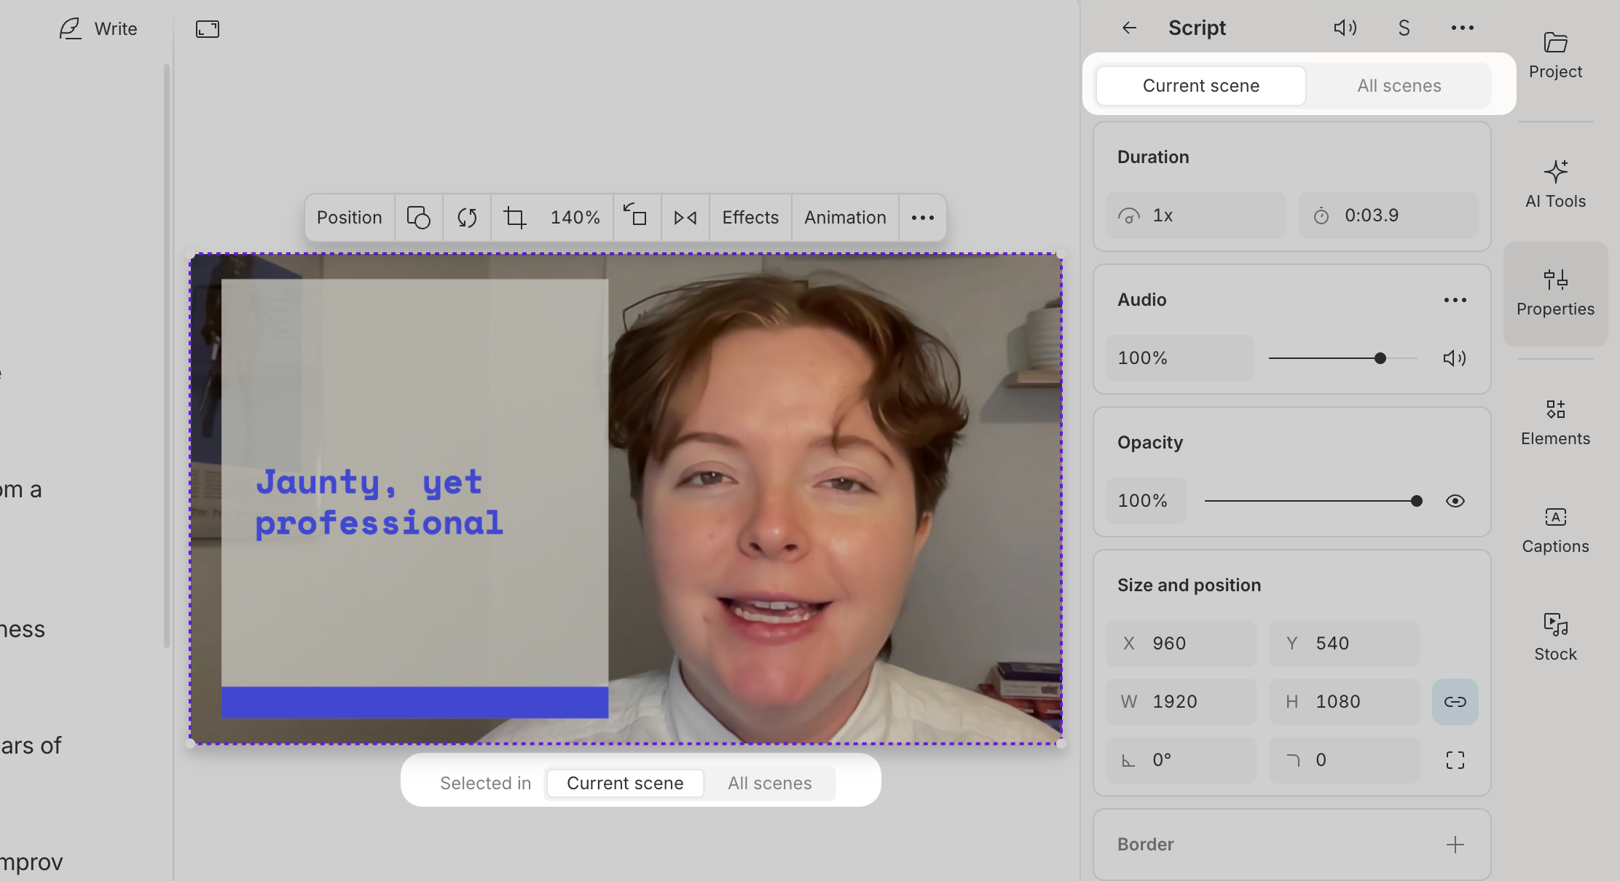Viewport: 1620px width, 881px height.
Task: Click the width field showing 1920
Action: (1181, 701)
